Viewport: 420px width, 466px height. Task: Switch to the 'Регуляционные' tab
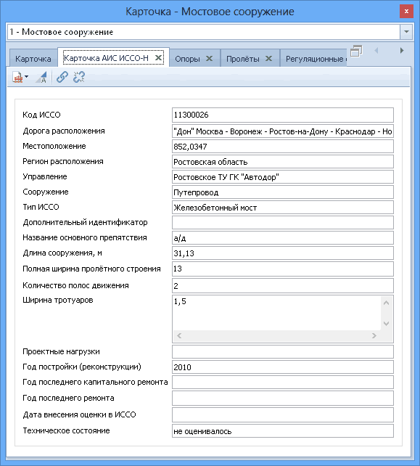[x=314, y=59]
